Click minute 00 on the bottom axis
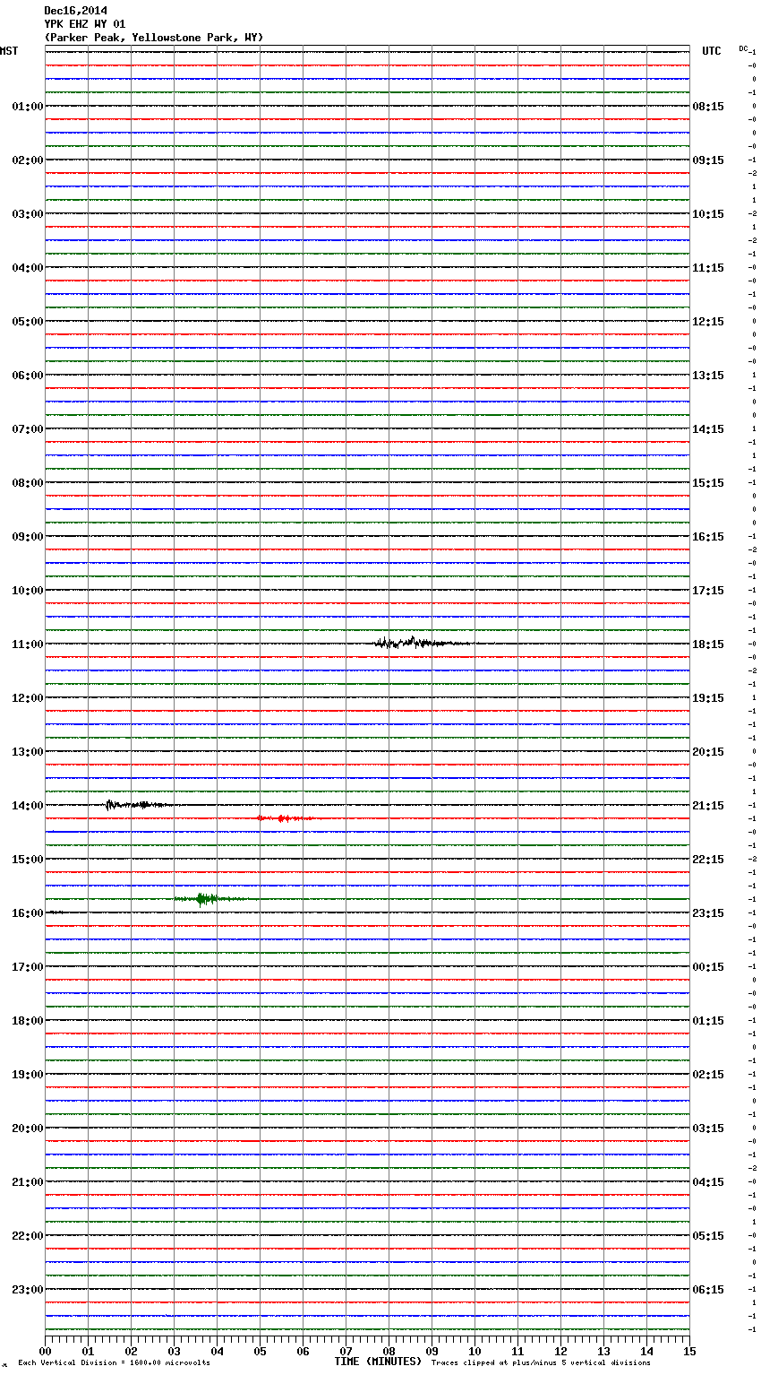The width and height of the screenshot is (761, 1375). click(45, 1351)
